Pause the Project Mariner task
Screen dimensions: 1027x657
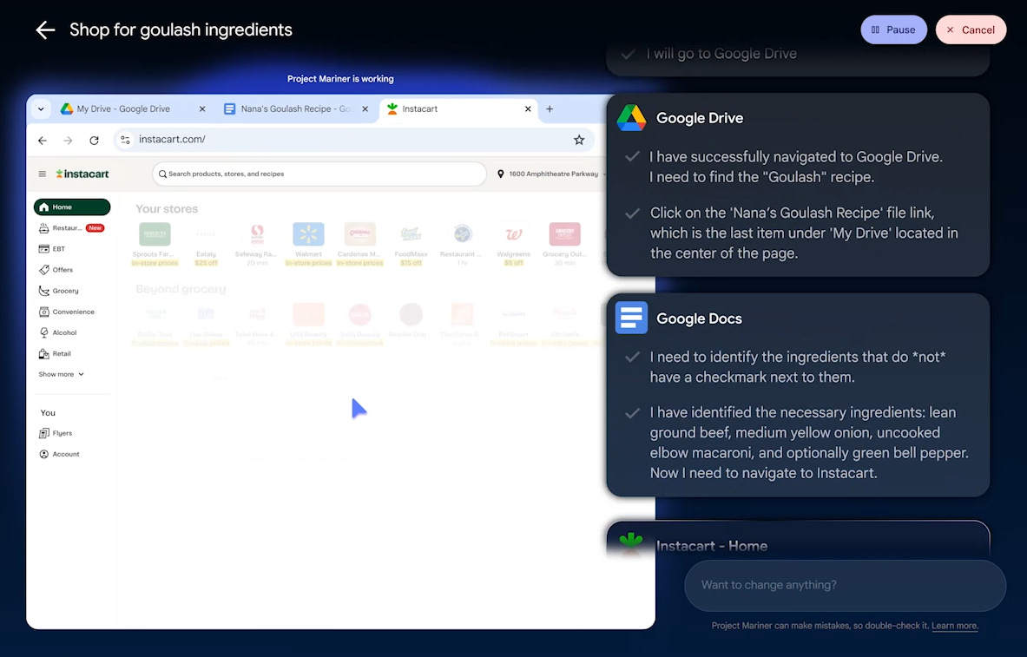[893, 30]
